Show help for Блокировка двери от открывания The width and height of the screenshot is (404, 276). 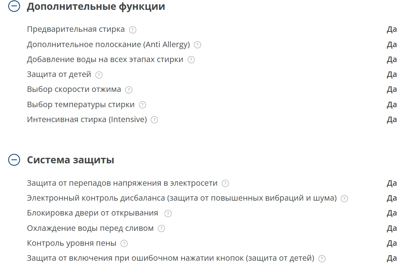168,214
